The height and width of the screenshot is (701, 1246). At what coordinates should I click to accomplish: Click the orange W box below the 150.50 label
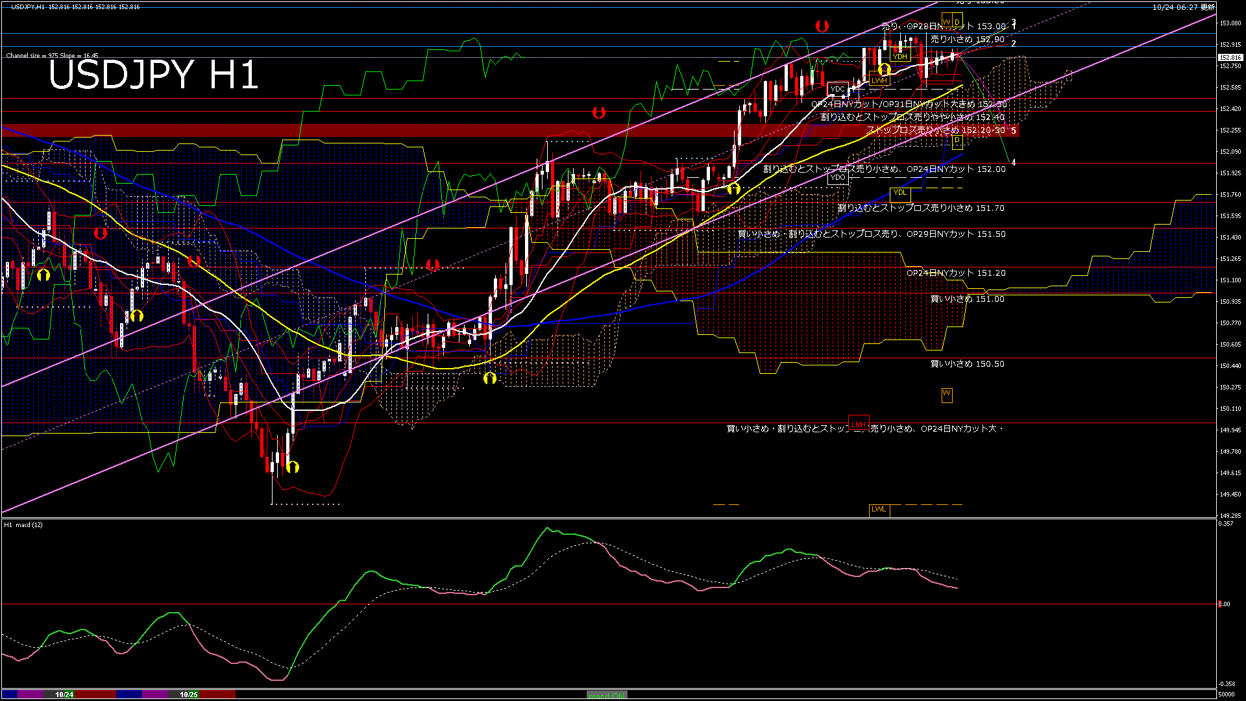pos(947,394)
